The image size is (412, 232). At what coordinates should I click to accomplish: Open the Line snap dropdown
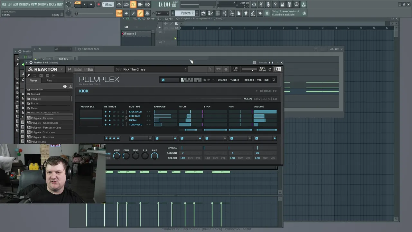[x=163, y=13]
